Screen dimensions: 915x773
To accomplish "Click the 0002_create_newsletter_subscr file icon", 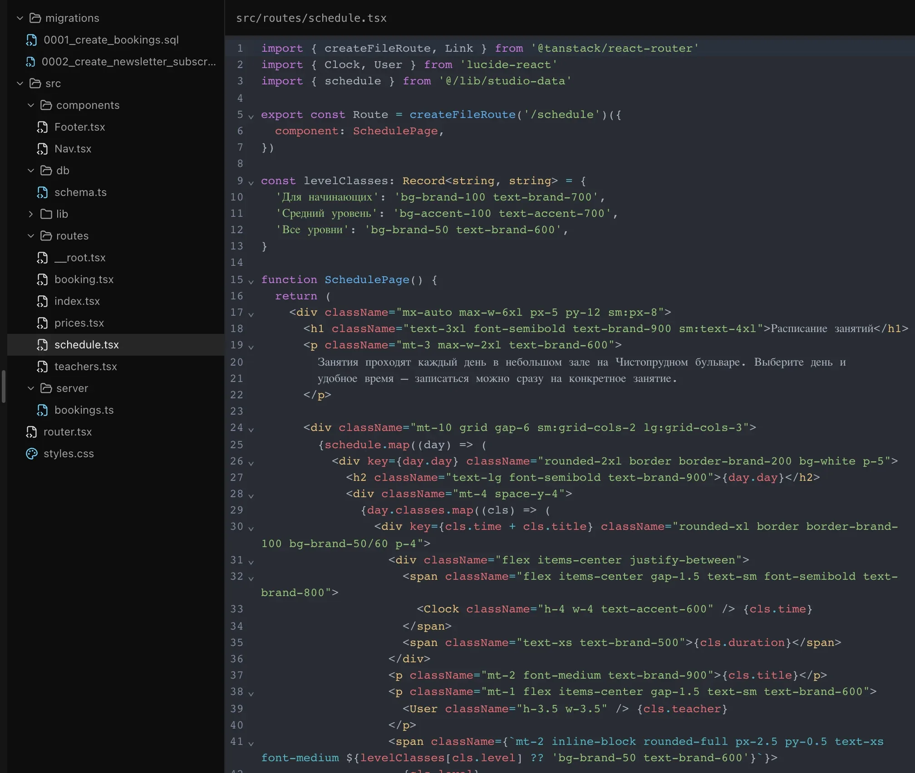I will [30, 62].
